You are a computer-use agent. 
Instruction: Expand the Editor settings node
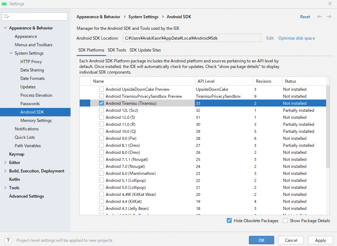[5, 162]
